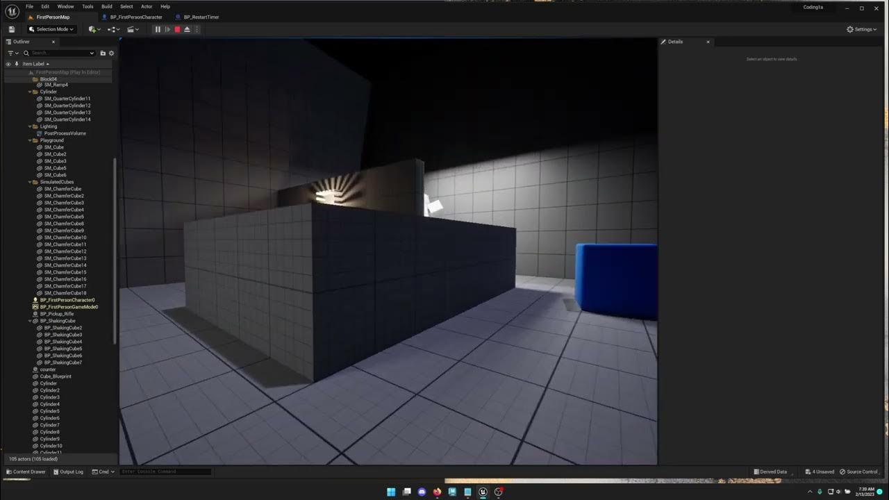The image size is (889, 500).
Task: Click the Cylinder5 actor icon
Action: tap(35, 411)
